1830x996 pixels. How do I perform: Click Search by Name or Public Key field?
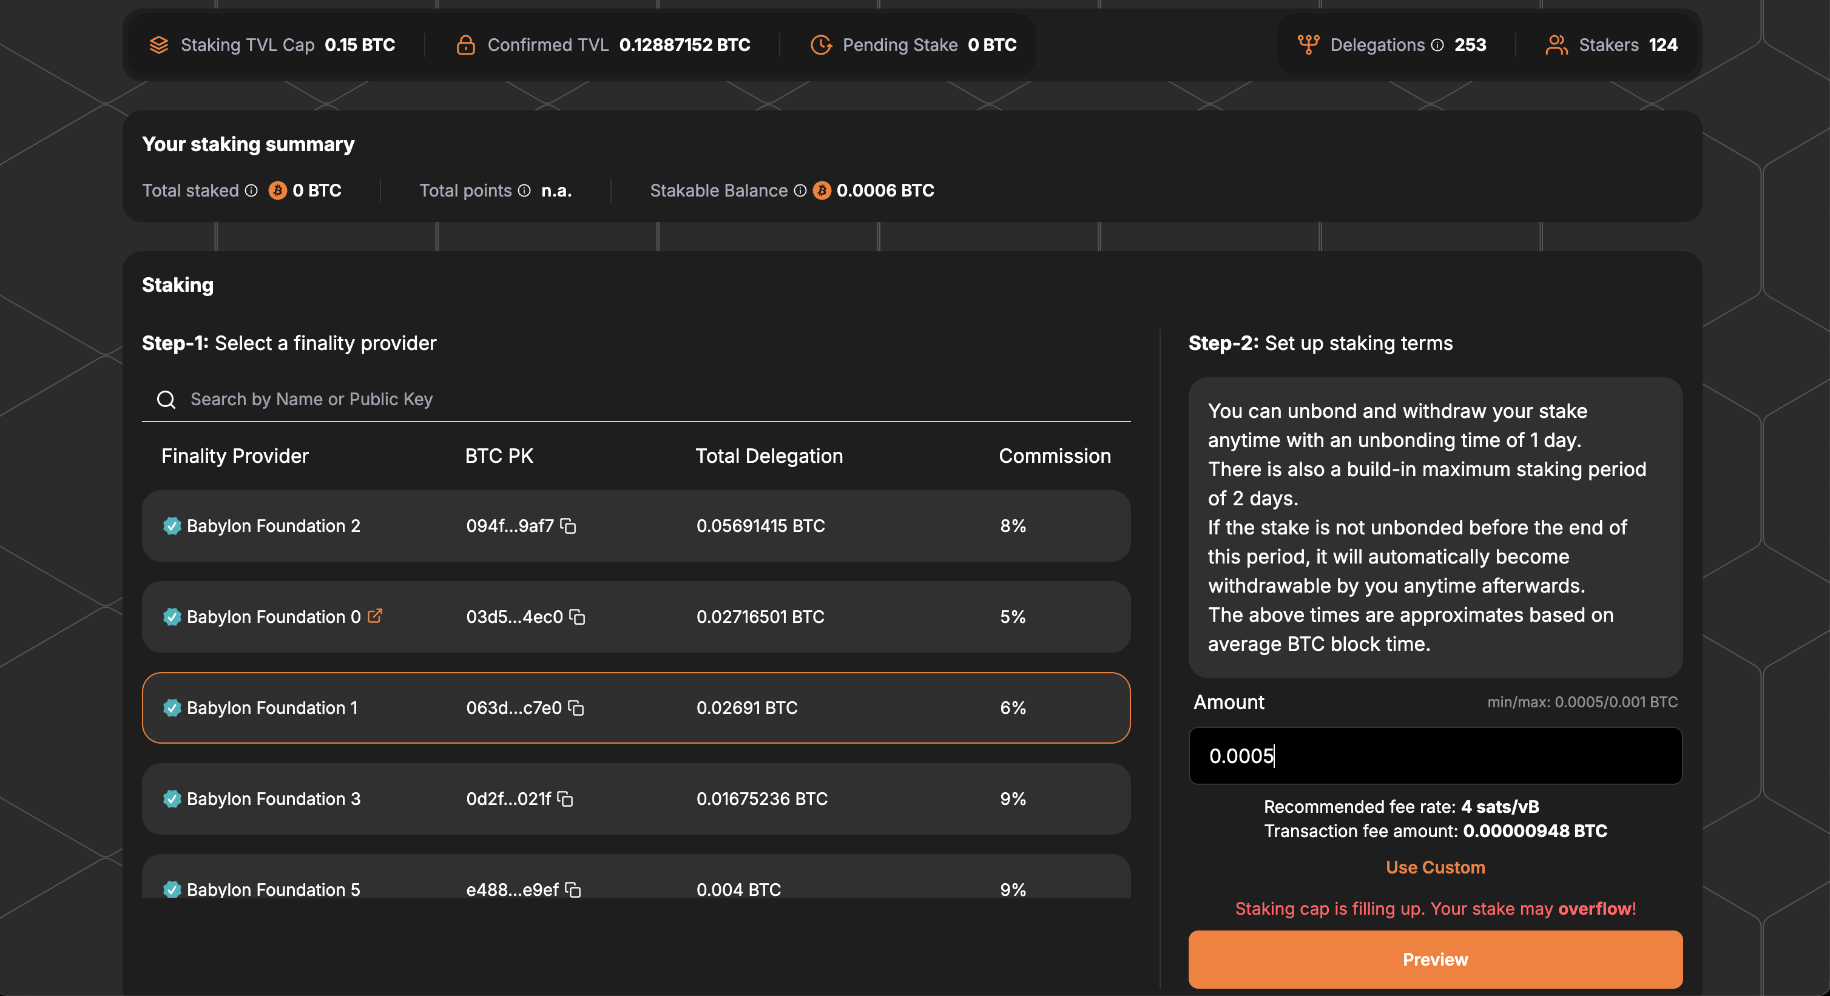(x=636, y=399)
